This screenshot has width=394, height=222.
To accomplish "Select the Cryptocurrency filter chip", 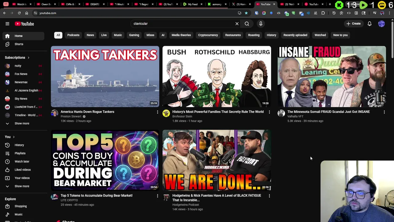I will tap(208, 35).
